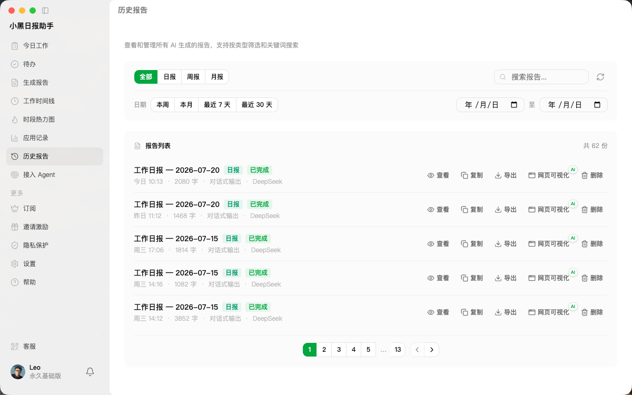Open the 工作日报 report from 周三 17:06
This screenshot has height=395, width=632.
click(x=176, y=239)
